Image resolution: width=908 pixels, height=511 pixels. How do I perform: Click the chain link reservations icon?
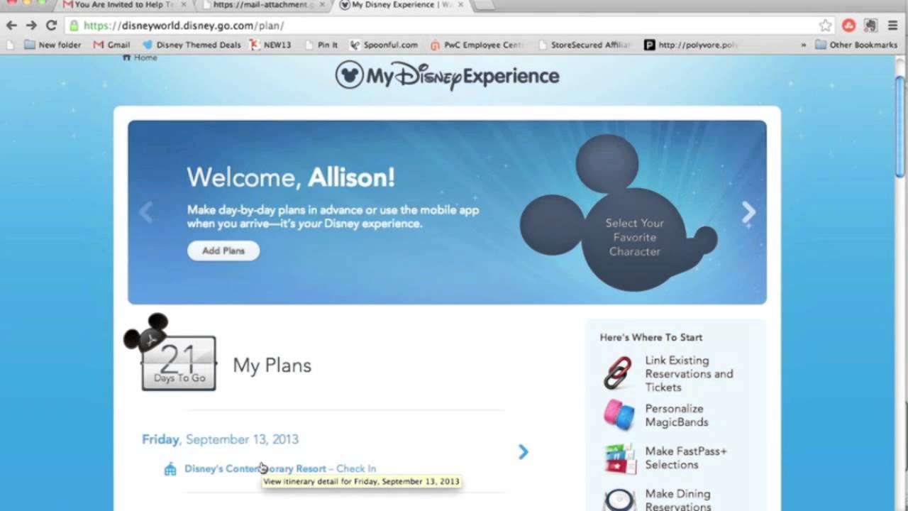617,373
